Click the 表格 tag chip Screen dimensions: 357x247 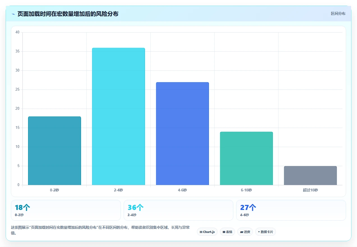(x=227, y=232)
